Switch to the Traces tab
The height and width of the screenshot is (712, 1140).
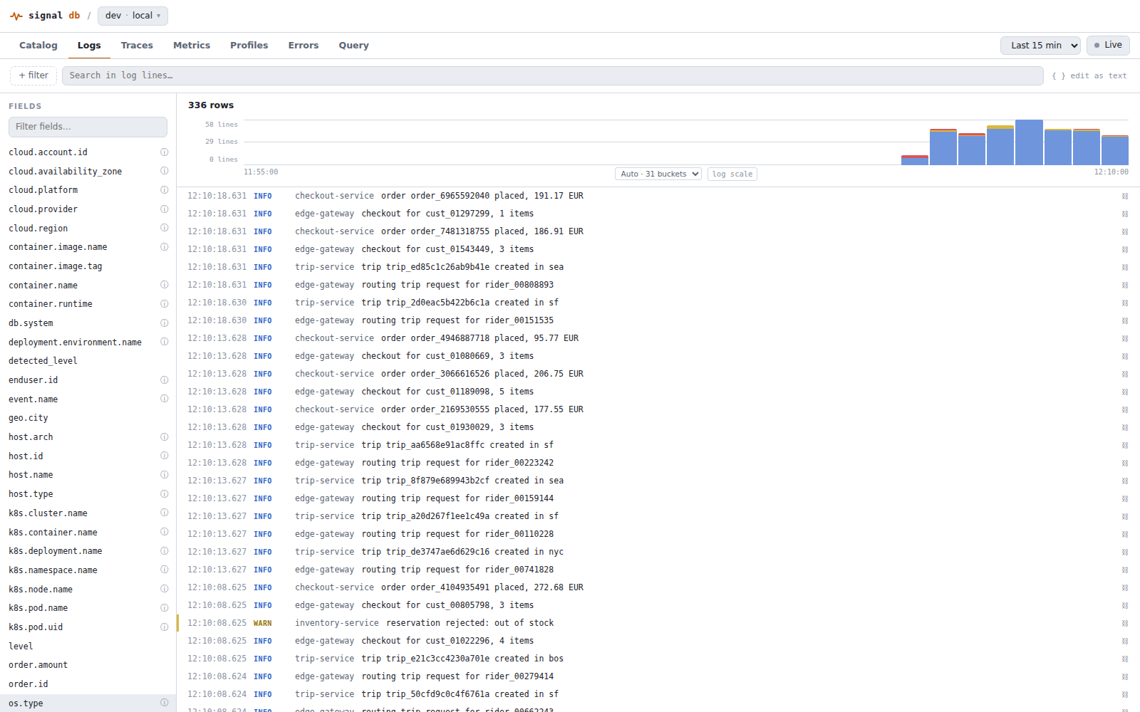pos(137,46)
